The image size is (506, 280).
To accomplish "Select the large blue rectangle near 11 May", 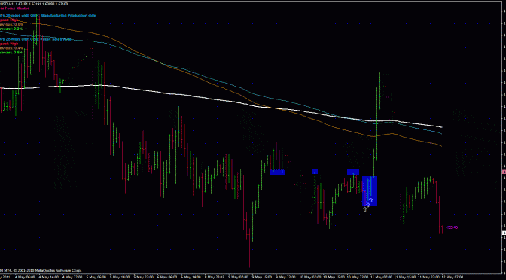I will pyautogui.click(x=370, y=191).
